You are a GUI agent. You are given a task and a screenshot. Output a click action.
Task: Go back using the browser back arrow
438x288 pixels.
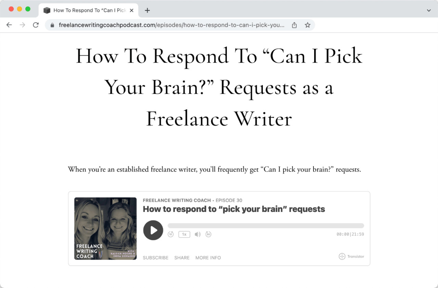coord(9,25)
